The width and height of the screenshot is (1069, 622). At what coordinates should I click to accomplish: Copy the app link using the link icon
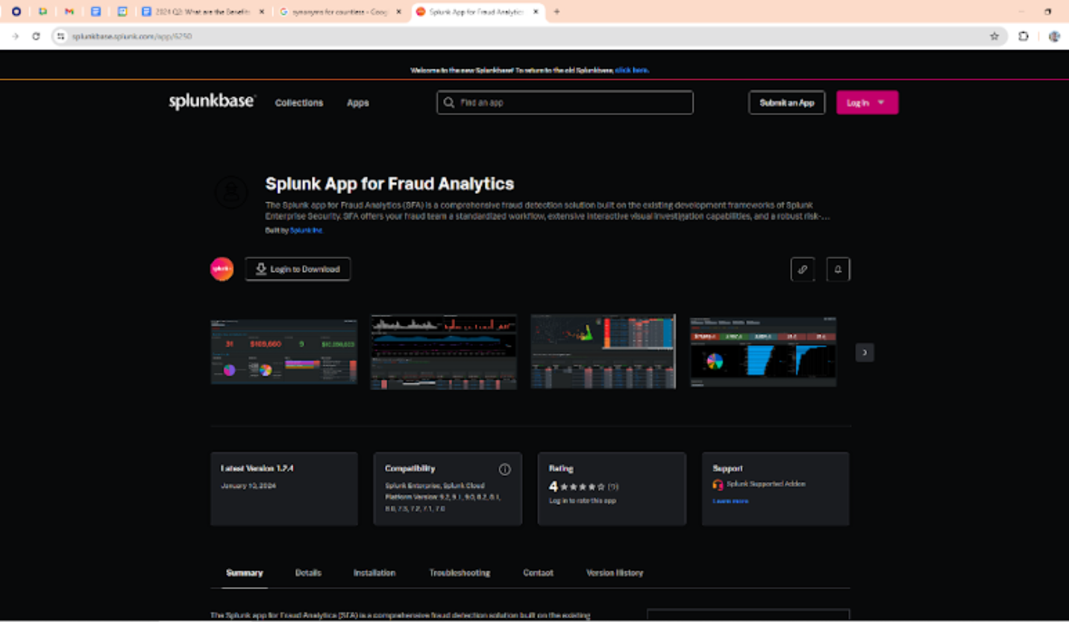(x=803, y=269)
